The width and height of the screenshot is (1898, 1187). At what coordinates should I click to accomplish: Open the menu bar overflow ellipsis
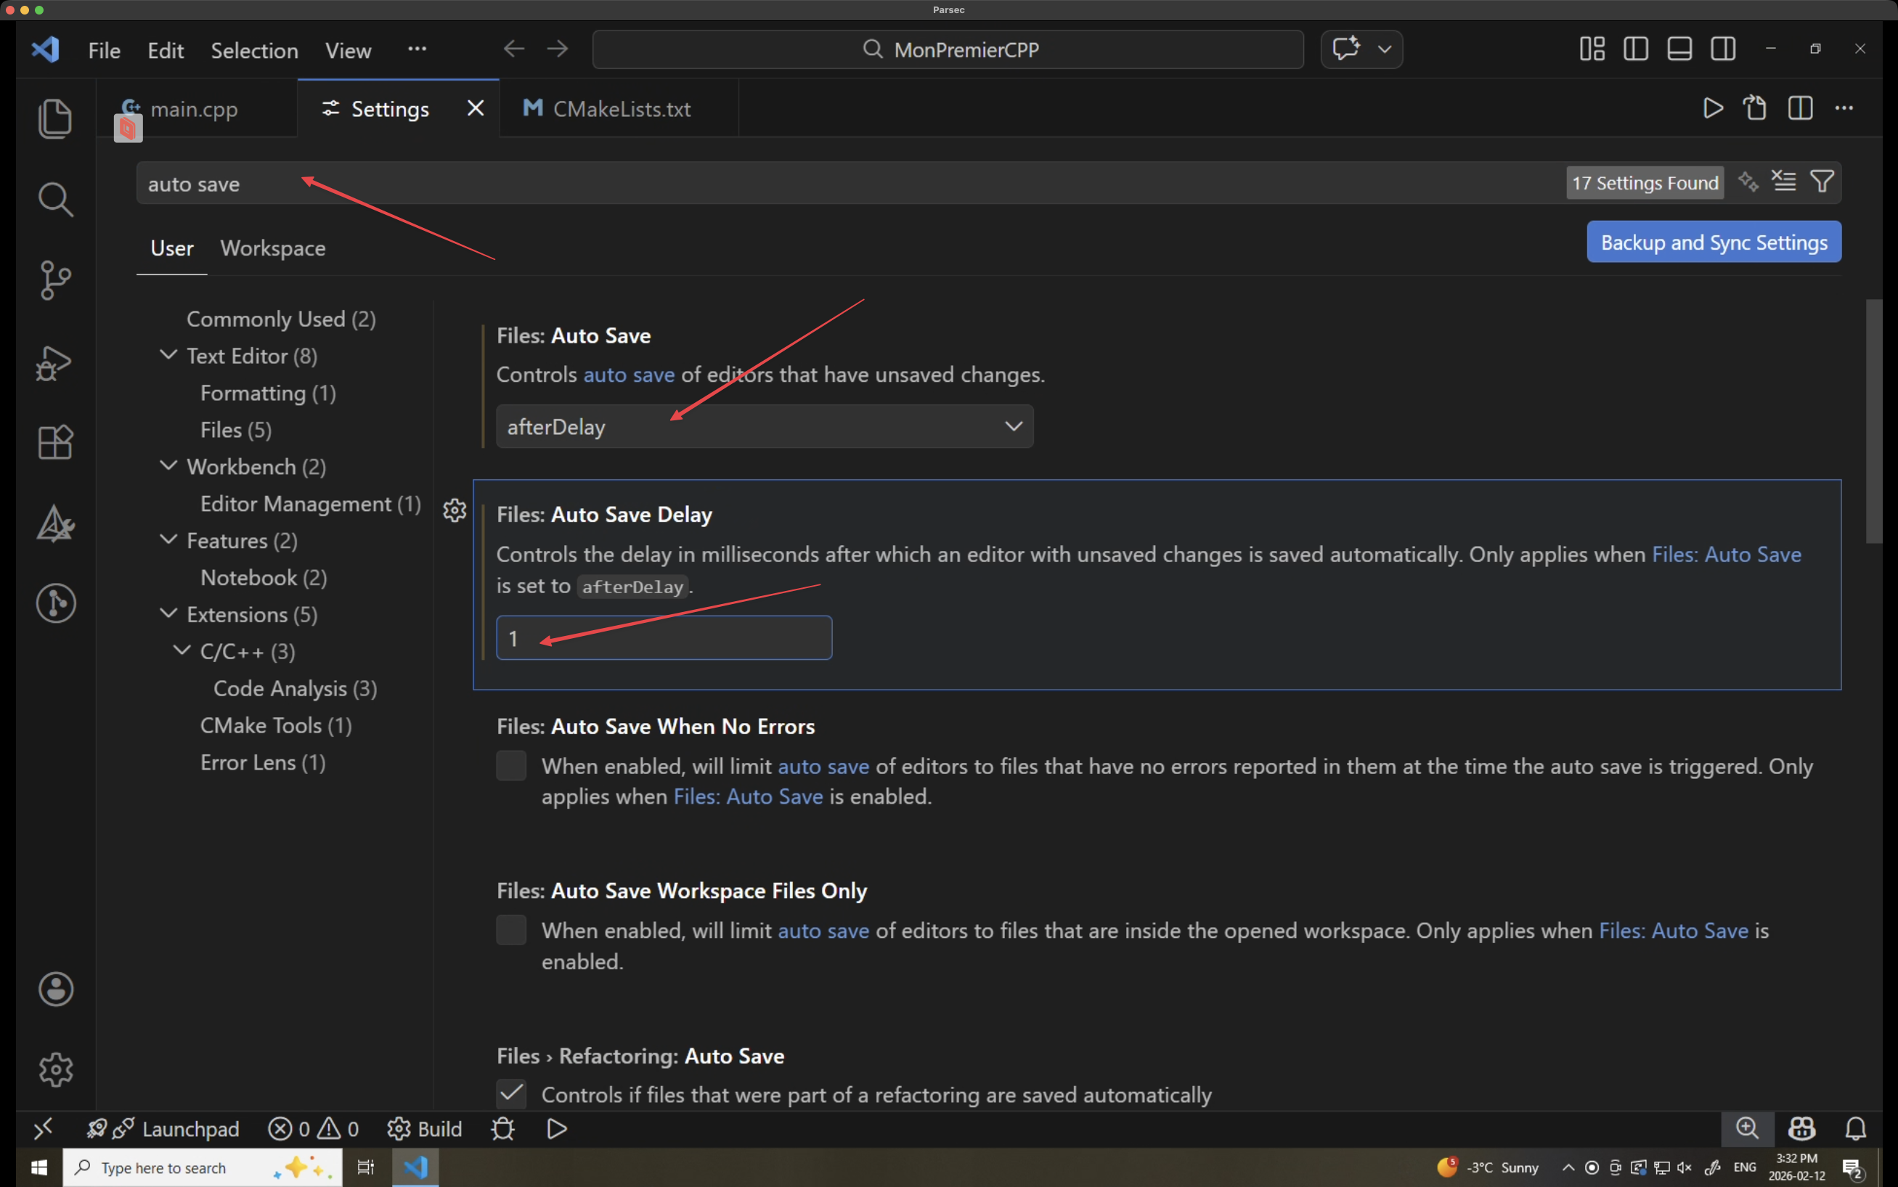[x=417, y=49]
